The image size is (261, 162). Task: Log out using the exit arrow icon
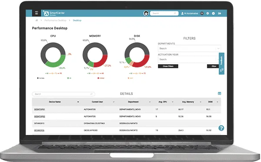pyautogui.click(x=220, y=13)
